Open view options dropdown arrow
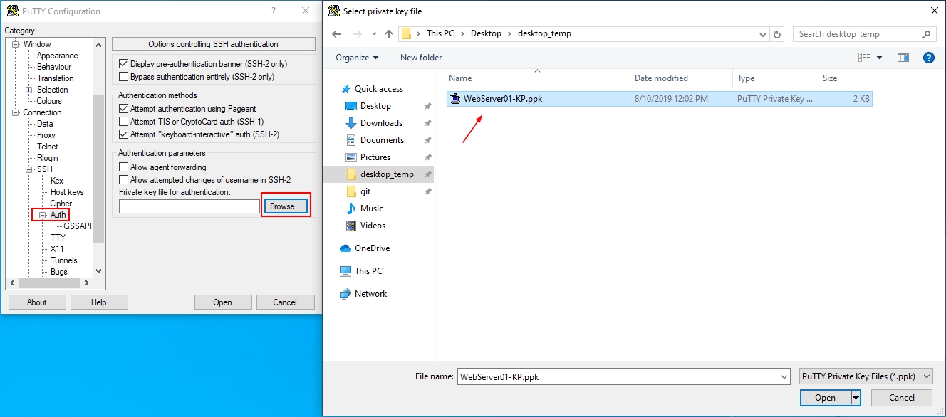The image size is (946, 417). pos(879,58)
